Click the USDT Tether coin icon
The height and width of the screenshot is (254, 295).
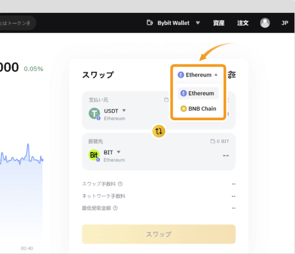(x=94, y=113)
